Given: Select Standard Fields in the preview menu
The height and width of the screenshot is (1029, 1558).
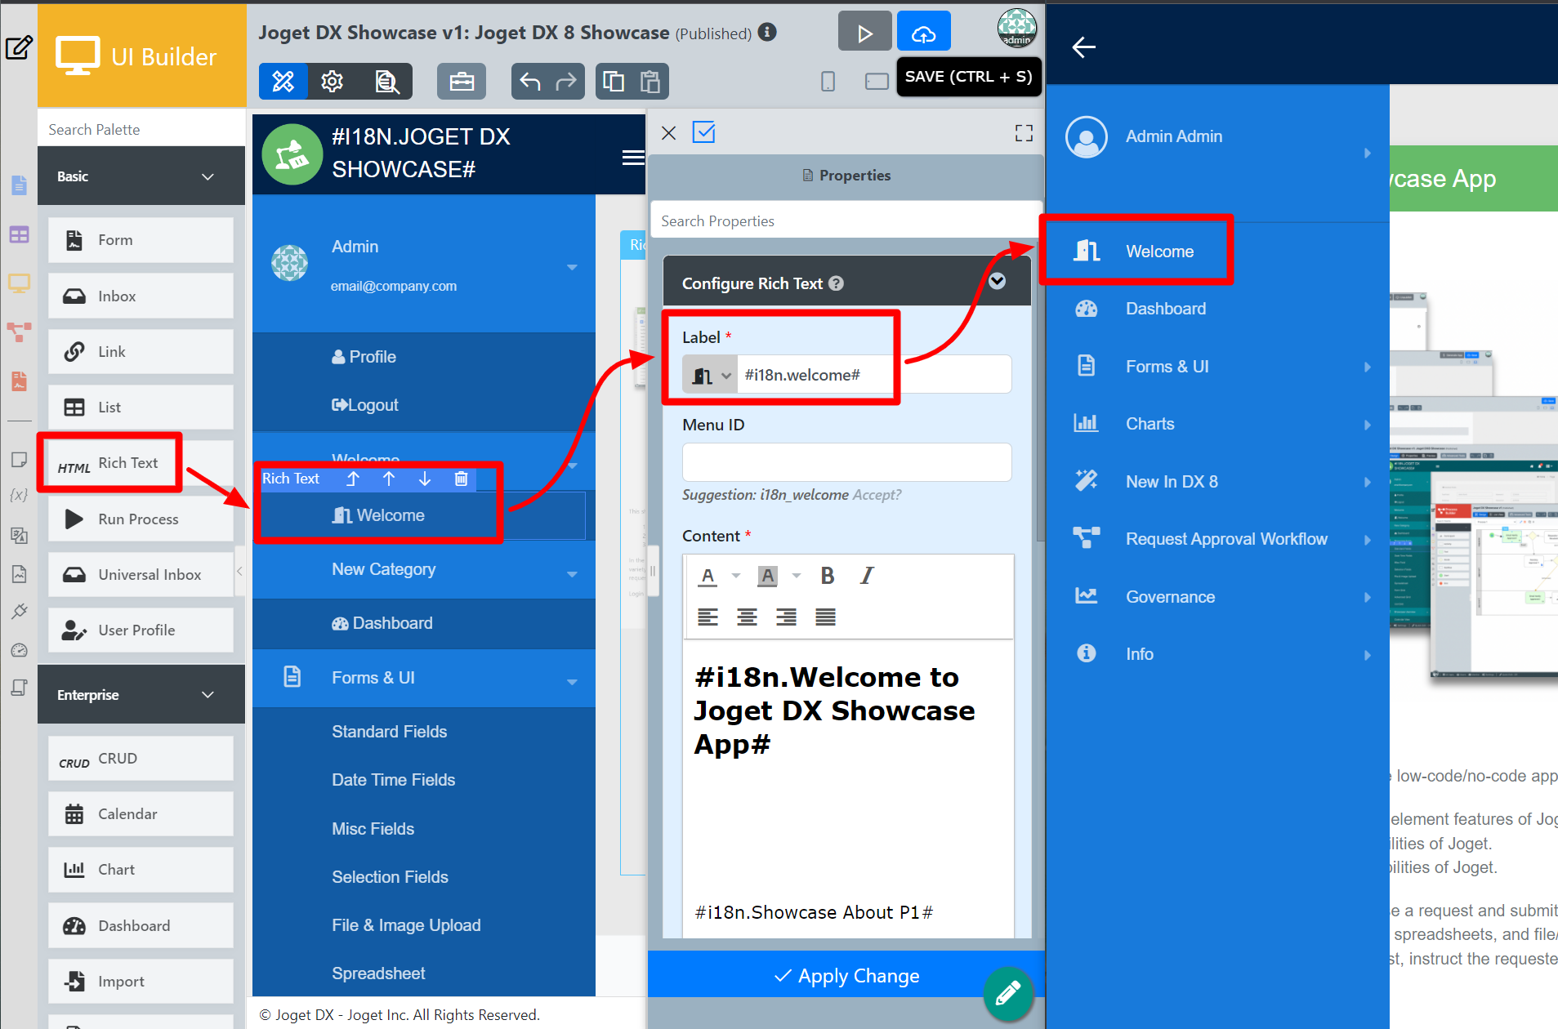Looking at the screenshot, I should point(389,732).
